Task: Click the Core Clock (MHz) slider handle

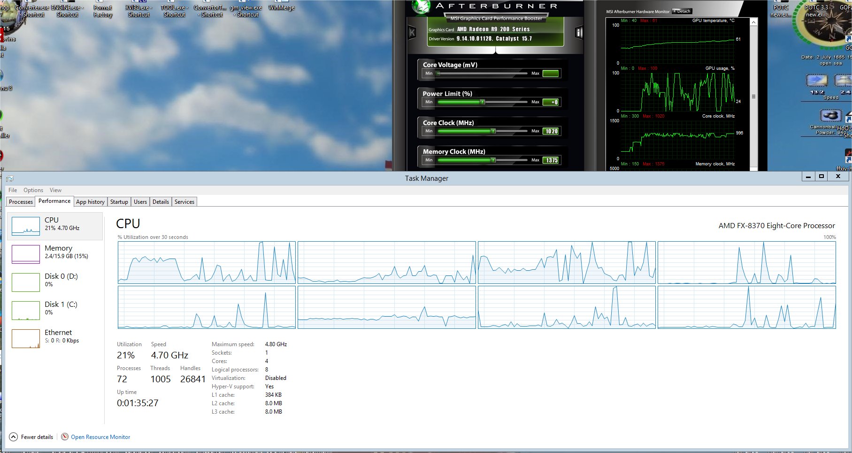Action: (x=493, y=131)
